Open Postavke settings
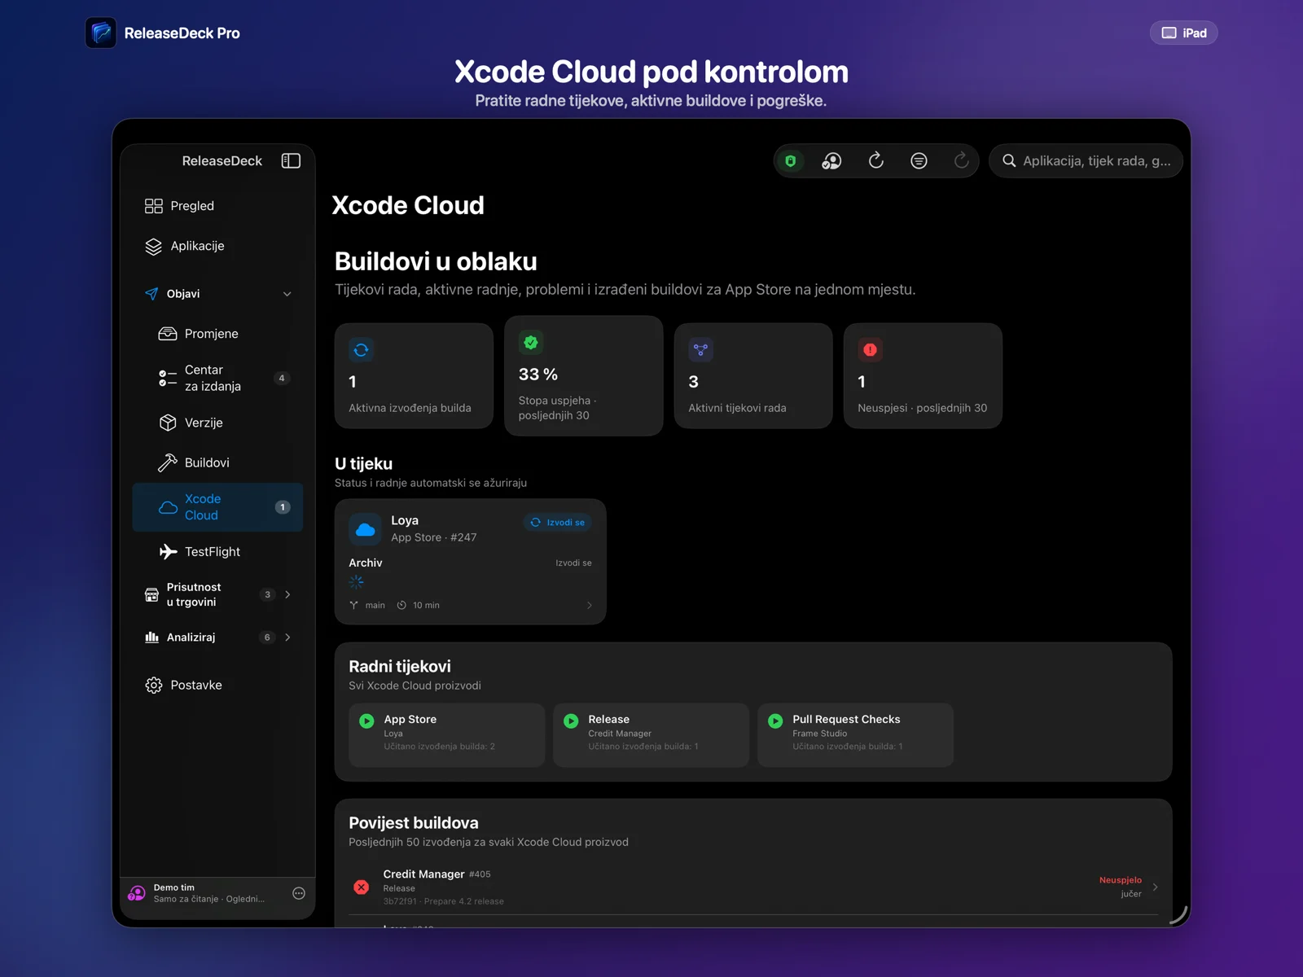1303x977 pixels. coord(218,685)
